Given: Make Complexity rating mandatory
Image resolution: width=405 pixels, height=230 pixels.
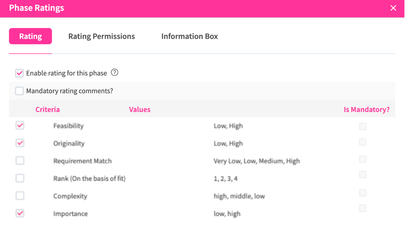Looking at the screenshot, I should tap(363, 193).
